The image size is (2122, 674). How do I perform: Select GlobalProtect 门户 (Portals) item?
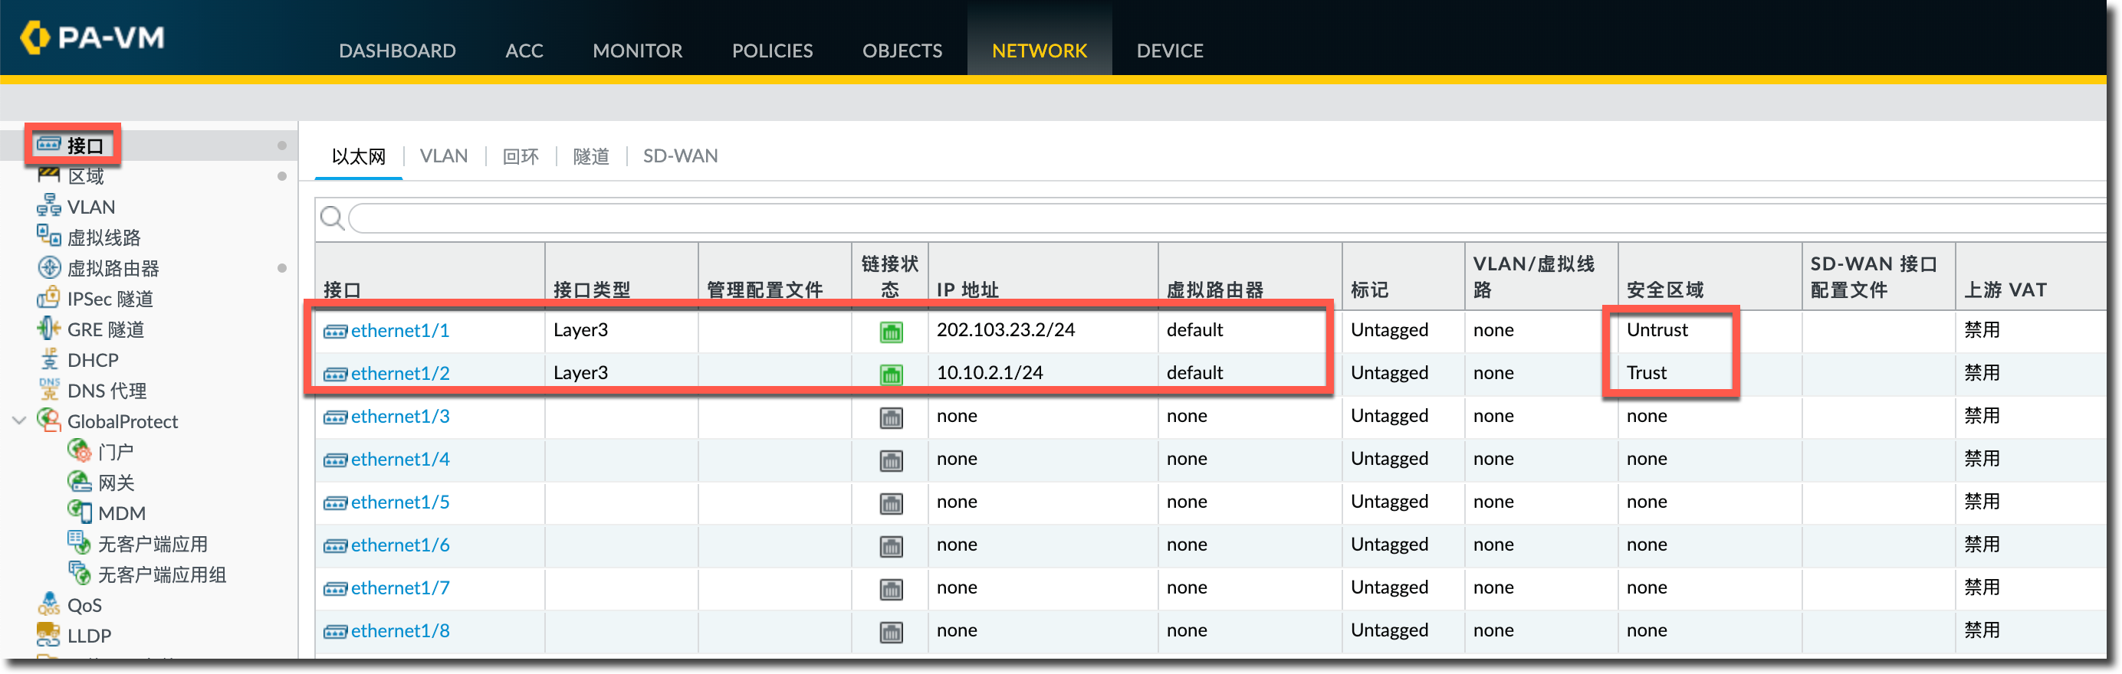pos(115,452)
